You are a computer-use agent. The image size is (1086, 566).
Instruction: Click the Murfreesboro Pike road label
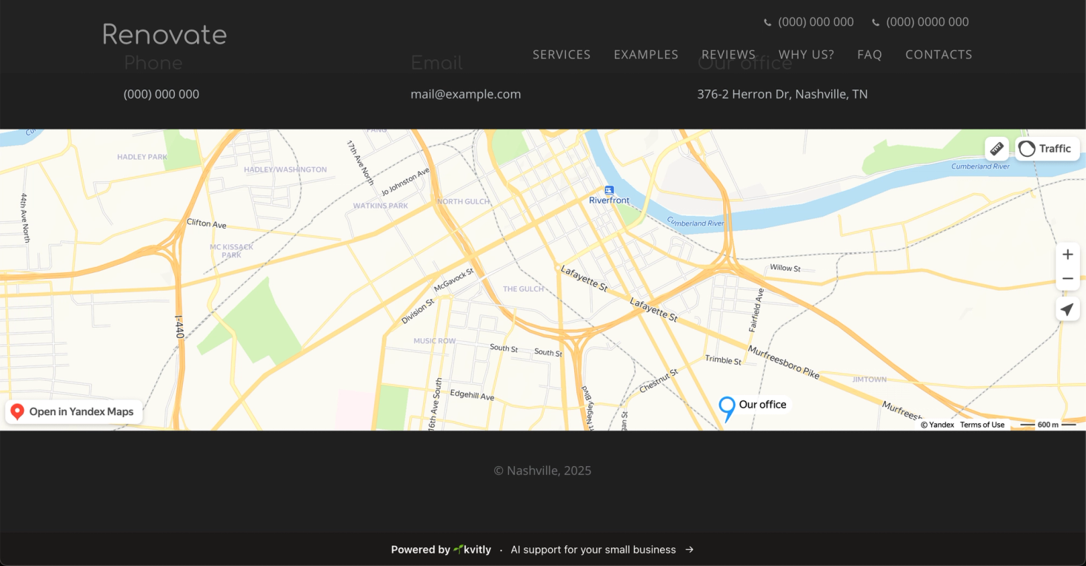tap(784, 363)
